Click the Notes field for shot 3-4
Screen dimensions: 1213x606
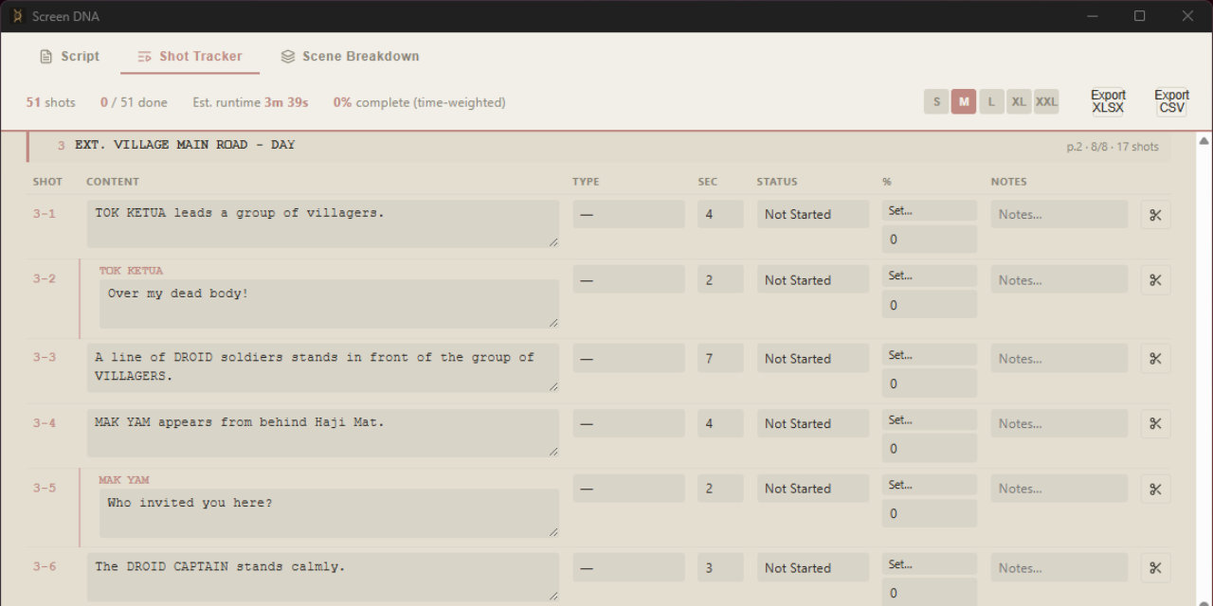point(1059,423)
